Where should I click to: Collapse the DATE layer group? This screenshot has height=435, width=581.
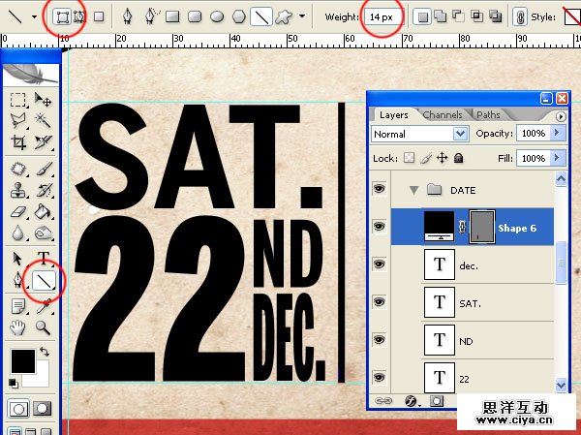pyautogui.click(x=413, y=191)
